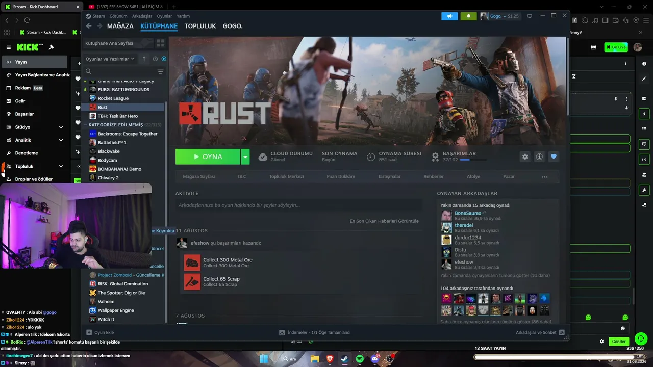This screenshot has height=367, width=653.
Task: Click Rust achievements progress bar
Action: tap(473, 160)
